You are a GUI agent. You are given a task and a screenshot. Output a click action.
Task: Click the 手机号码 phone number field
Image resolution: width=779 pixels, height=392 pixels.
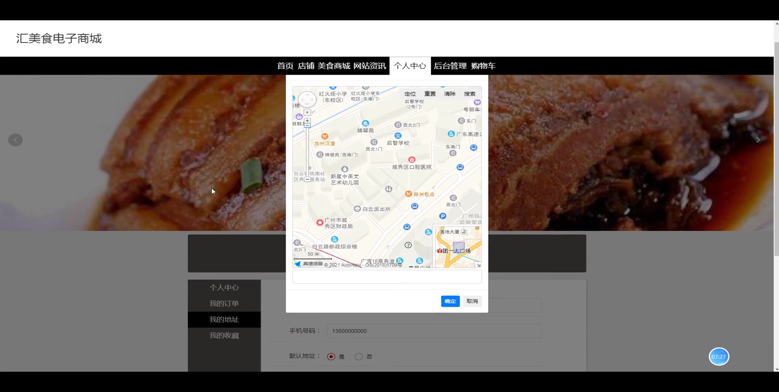434,331
